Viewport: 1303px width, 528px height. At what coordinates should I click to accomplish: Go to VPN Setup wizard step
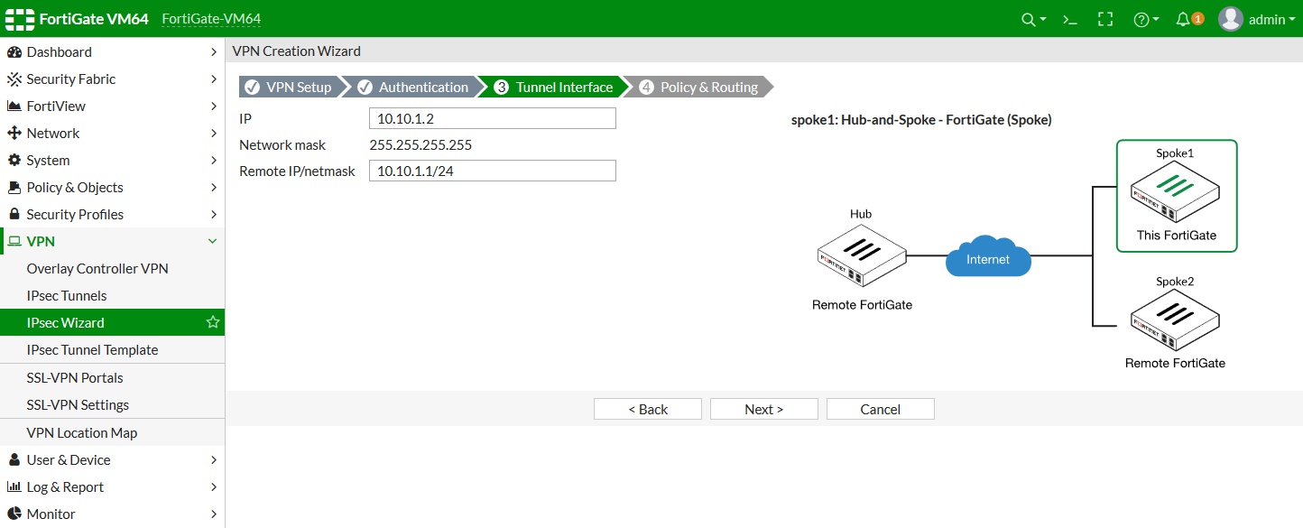click(x=289, y=87)
